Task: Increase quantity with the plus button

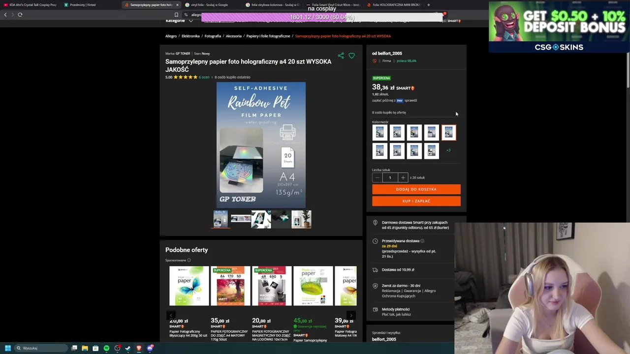Action: tap(403, 177)
